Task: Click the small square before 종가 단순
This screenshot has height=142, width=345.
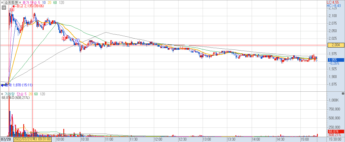Action: tap(20, 2)
